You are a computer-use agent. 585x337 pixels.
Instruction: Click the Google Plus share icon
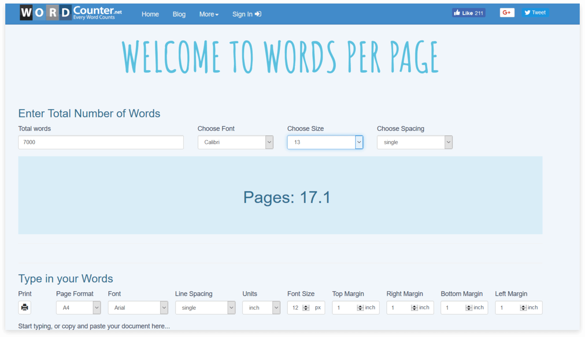(507, 13)
